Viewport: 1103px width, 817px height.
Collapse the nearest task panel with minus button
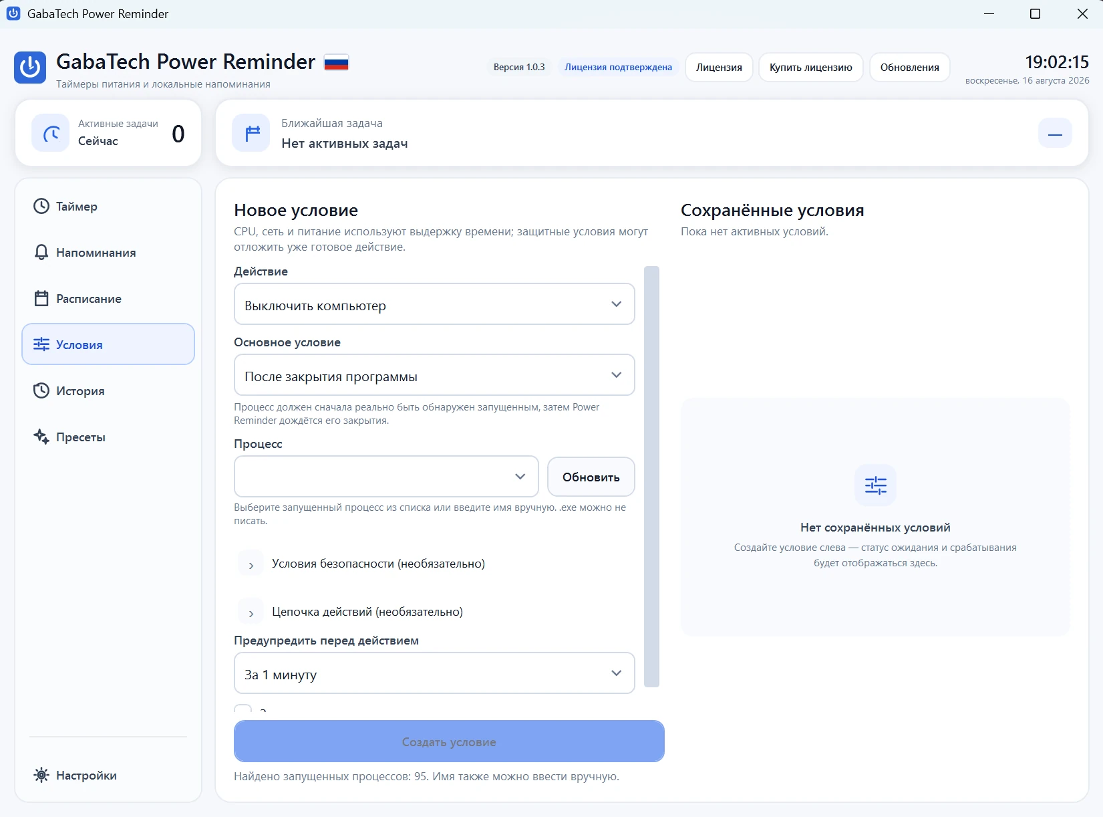[x=1055, y=133]
